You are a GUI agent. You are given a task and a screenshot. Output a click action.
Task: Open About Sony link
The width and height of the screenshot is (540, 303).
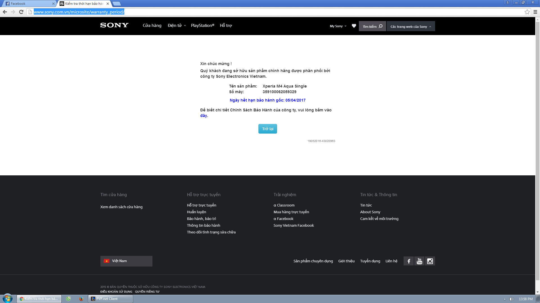click(x=370, y=212)
